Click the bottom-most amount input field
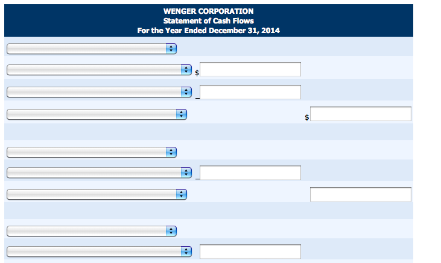 (x=250, y=252)
